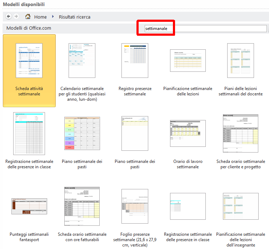Go to Home breadcrumb link
Image resolution: width=269 pixels, height=249 pixels.
(x=40, y=17)
